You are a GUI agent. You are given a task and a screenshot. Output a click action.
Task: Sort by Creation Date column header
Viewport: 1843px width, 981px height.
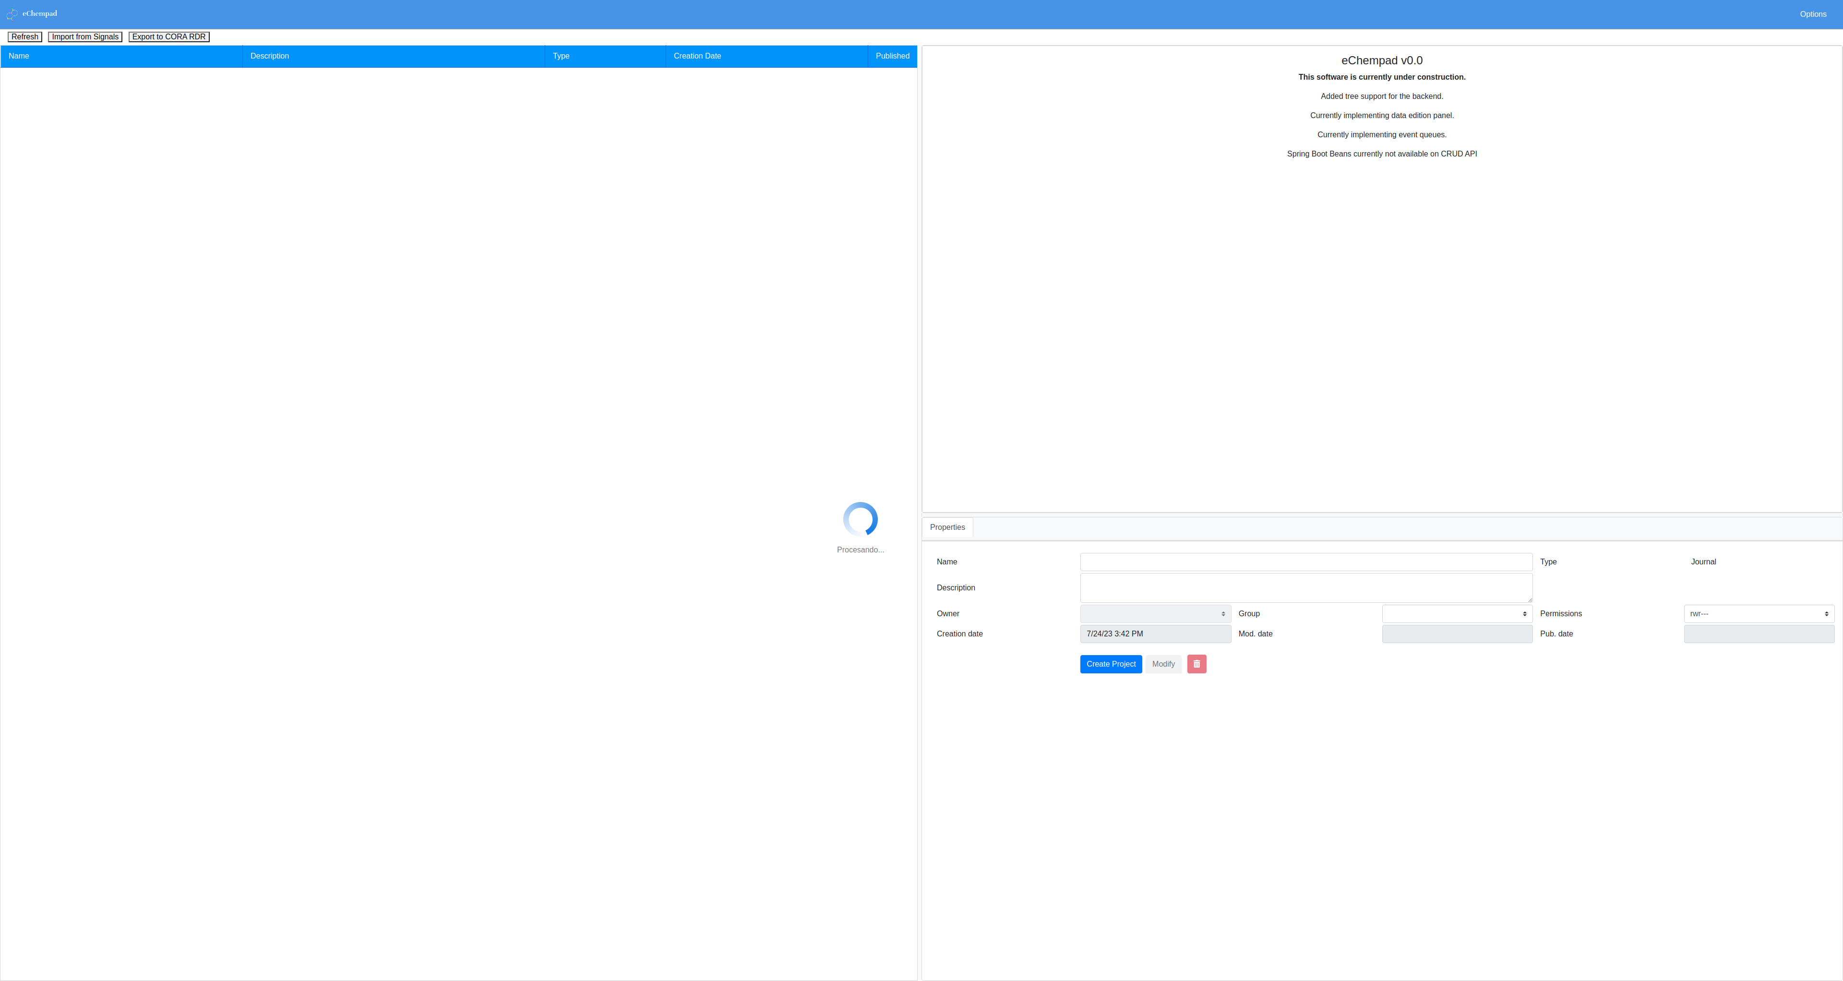[x=697, y=56]
